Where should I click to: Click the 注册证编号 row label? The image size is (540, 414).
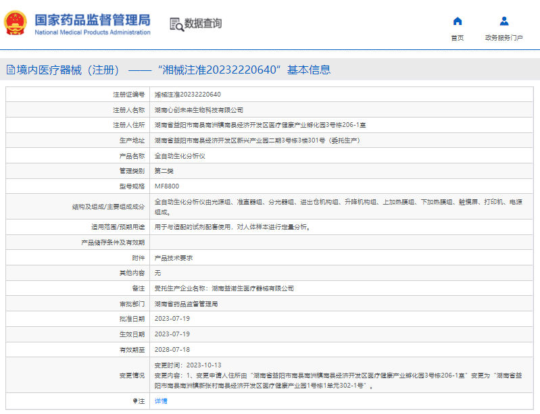[129, 95]
